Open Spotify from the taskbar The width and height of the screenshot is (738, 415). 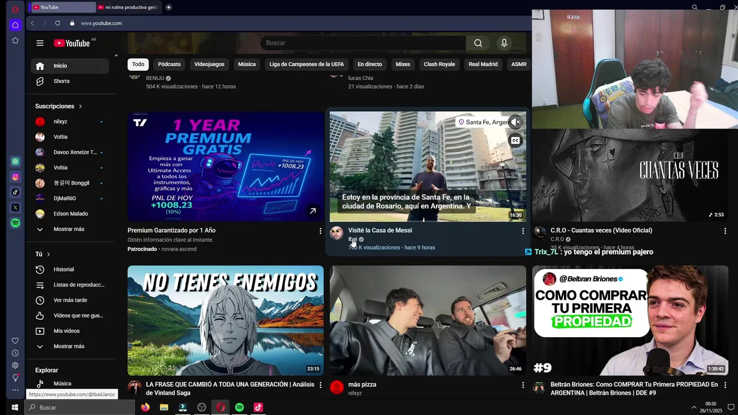pos(239,408)
